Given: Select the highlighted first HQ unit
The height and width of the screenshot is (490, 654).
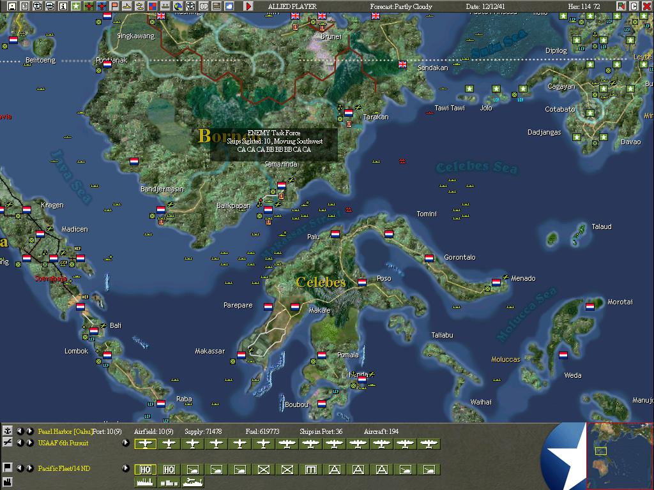Looking at the screenshot, I should pos(145,470).
